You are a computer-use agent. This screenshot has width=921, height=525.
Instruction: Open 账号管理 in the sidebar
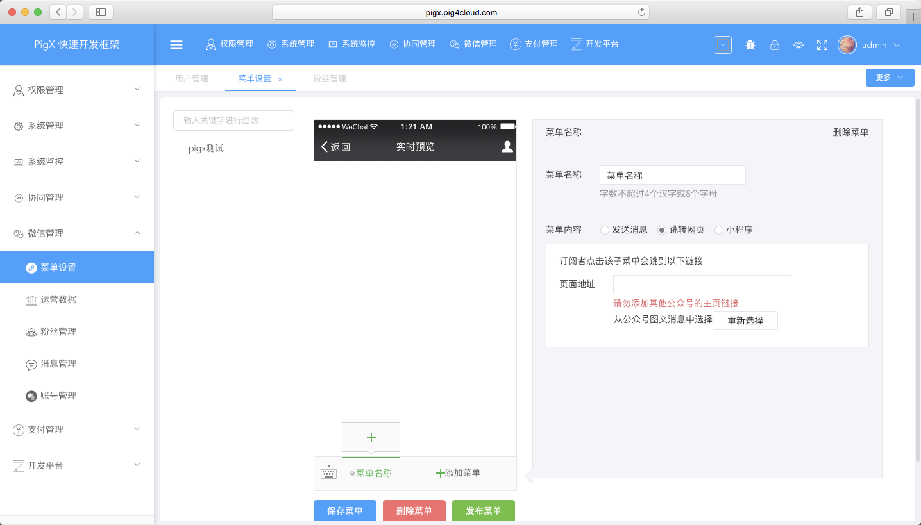click(77, 396)
